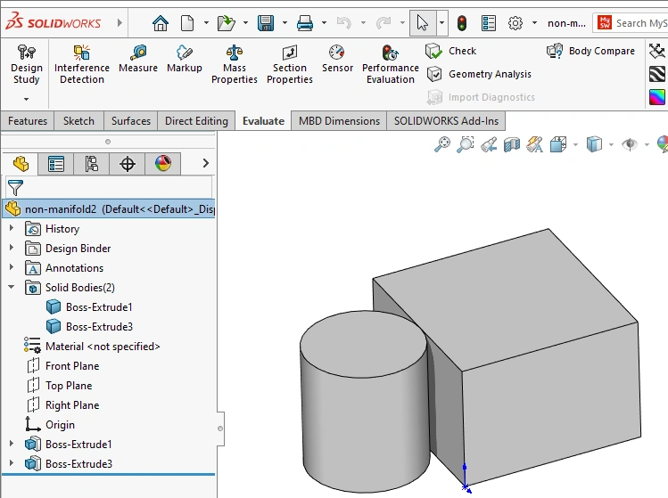Collapse the Solid Bodies(2) folder

click(12, 288)
